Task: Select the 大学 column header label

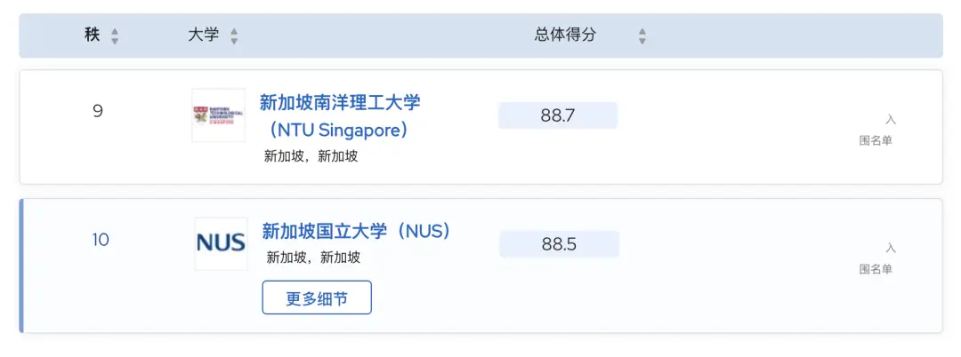Action: tap(203, 36)
